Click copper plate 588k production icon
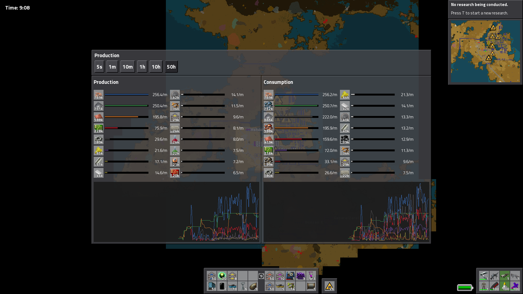The height and width of the screenshot is (294, 523). (x=99, y=117)
